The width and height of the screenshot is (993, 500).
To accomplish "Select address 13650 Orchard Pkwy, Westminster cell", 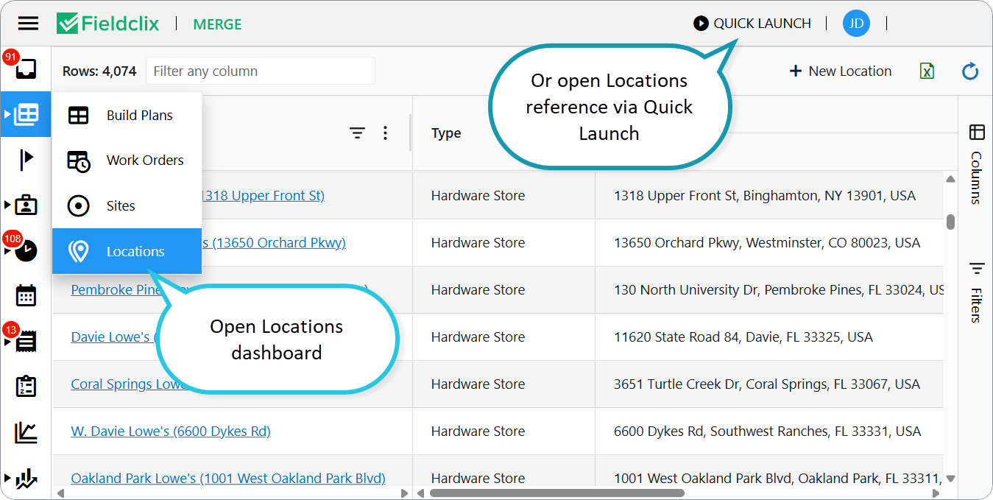I will (769, 243).
